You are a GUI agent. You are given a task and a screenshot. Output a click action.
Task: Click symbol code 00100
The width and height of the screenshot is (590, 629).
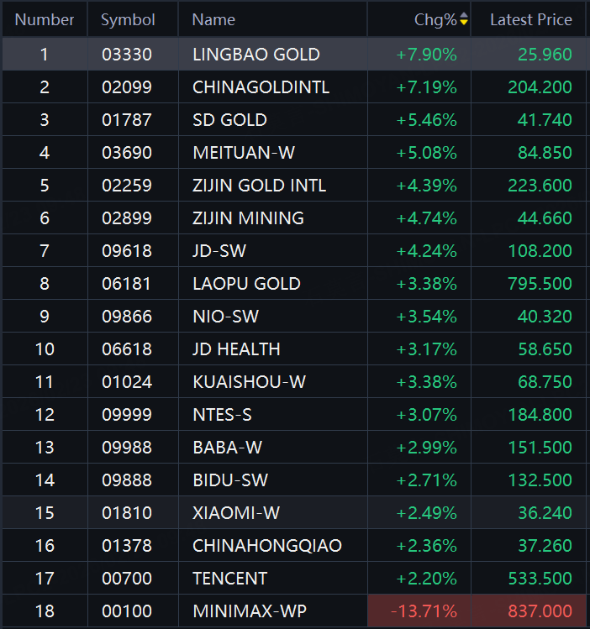[x=127, y=611]
